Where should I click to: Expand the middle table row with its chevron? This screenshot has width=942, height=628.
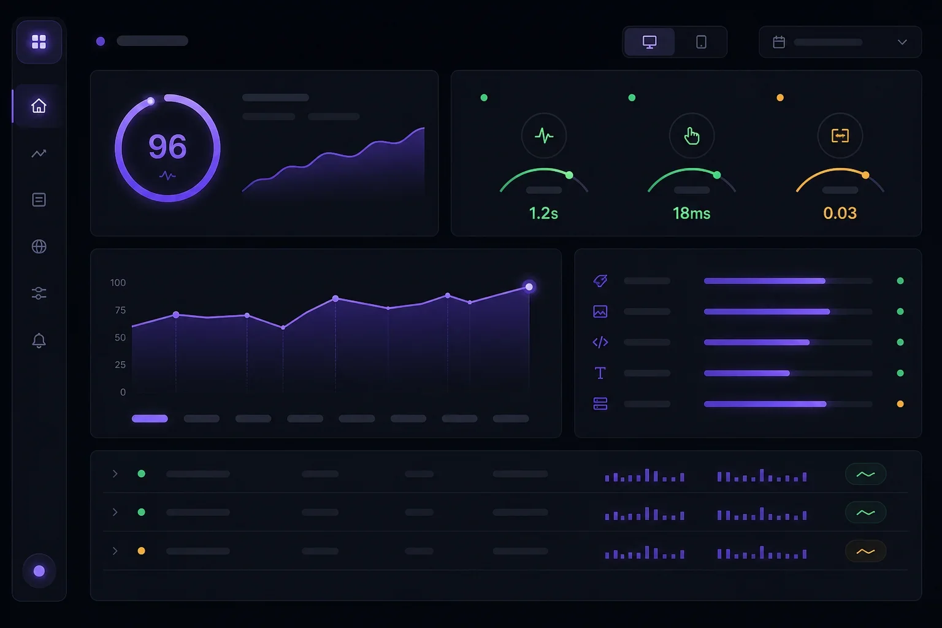(115, 512)
